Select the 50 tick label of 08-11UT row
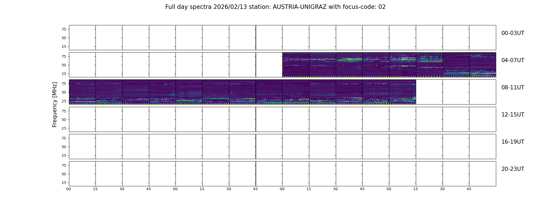551x209 pixels. click(64, 92)
